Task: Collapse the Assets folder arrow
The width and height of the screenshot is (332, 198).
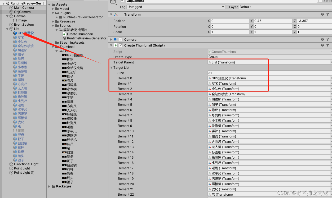Action: tap(50, 4)
